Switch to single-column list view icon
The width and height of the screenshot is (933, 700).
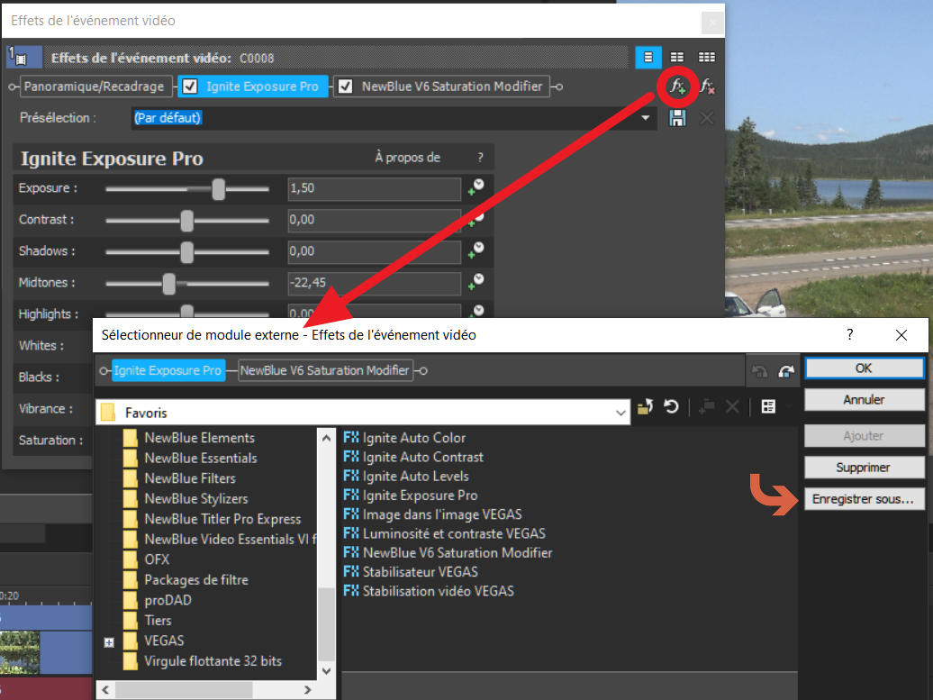click(648, 57)
